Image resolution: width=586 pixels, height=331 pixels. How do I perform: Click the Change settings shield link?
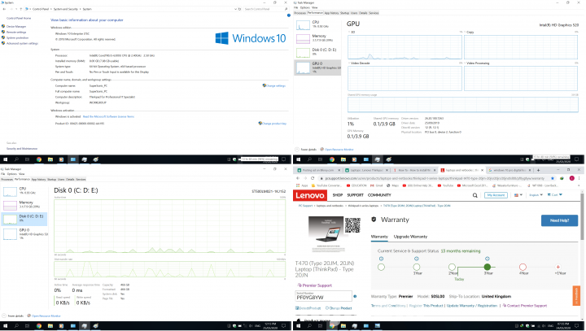(274, 85)
